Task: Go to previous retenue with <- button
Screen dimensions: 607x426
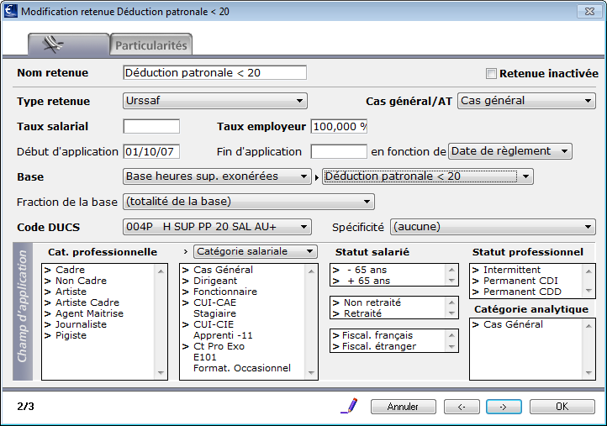Action: pos(462,407)
